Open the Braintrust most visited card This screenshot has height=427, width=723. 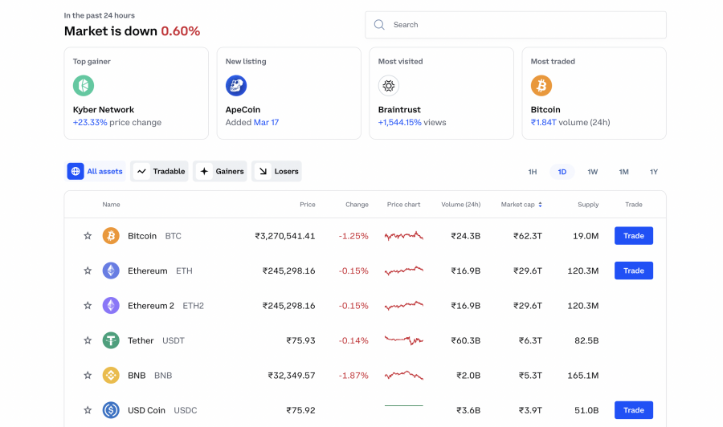point(441,93)
